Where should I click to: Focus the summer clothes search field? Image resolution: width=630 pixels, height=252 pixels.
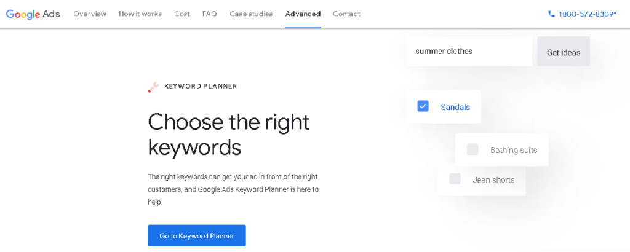coord(469,52)
